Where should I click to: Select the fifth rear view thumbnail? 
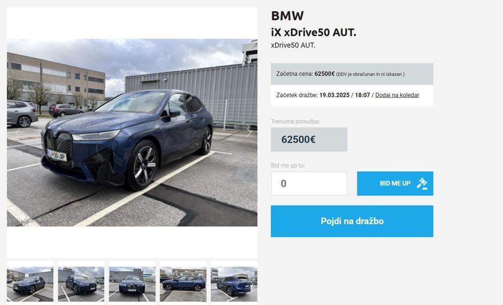[x=234, y=281]
